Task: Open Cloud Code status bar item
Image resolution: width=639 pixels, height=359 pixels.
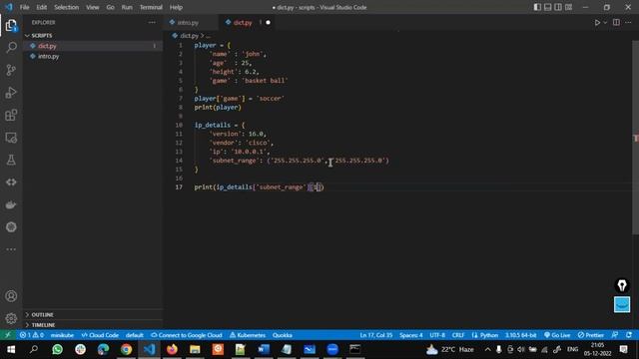Action: [x=100, y=335]
